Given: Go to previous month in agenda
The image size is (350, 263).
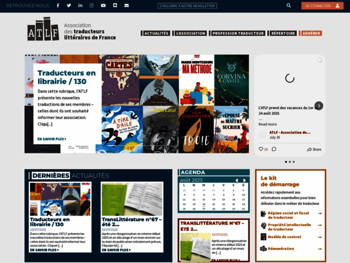Looking at the screenshot, I should (237, 180).
